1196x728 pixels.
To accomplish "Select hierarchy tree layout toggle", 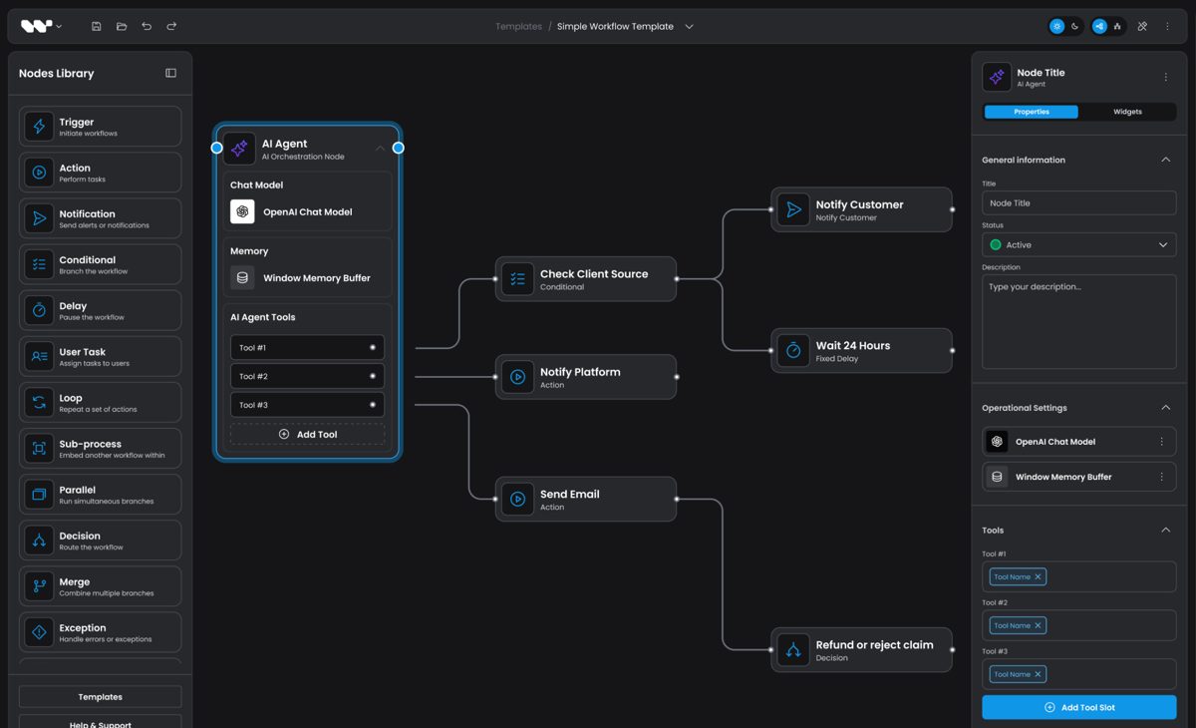I will coord(1117,27).
